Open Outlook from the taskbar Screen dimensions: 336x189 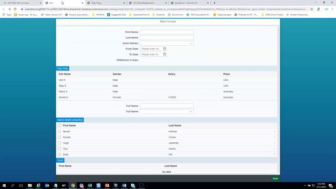[x=47, y=185]
